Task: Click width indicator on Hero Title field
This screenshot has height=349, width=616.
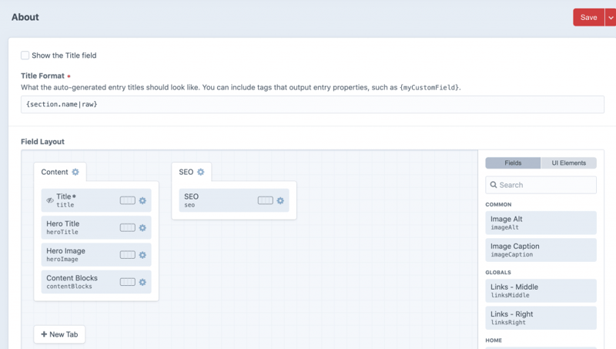Action: pyautogui.click(x=127, y=228)
